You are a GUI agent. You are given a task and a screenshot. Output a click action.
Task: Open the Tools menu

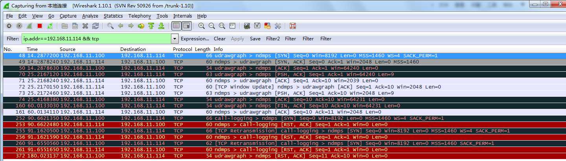162,16
